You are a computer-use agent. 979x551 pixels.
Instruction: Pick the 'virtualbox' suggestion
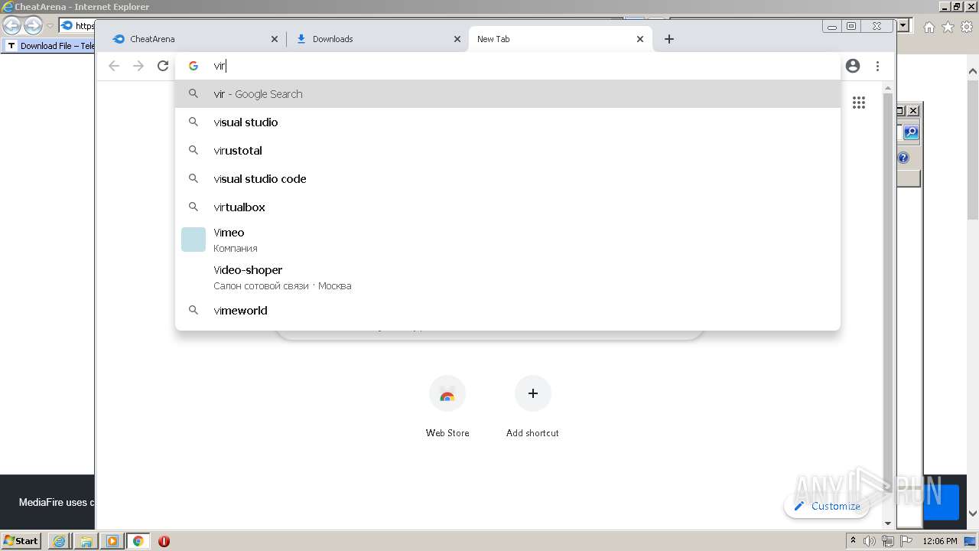pos(508,207)
